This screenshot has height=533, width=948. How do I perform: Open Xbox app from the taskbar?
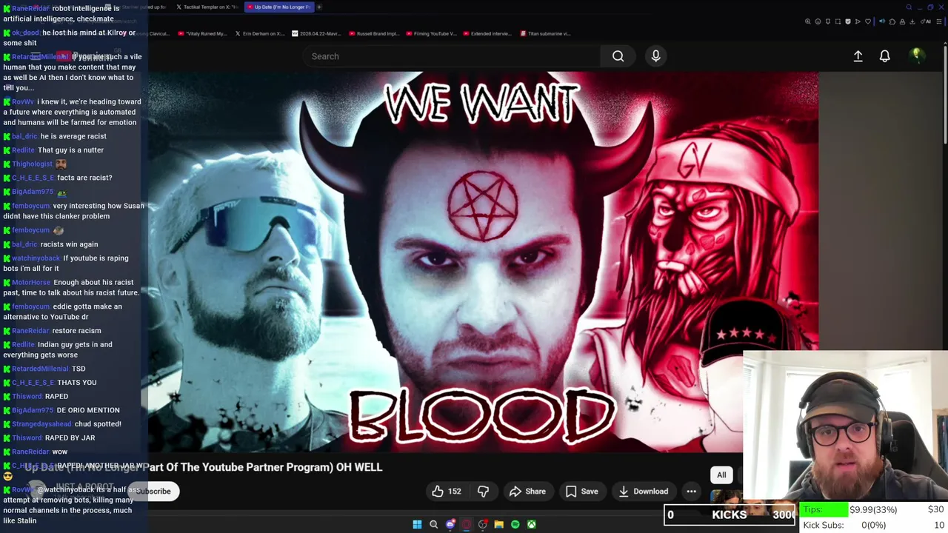click(532, 524)
